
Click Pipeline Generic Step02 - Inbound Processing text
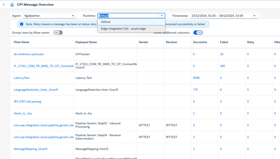(98, 125)
